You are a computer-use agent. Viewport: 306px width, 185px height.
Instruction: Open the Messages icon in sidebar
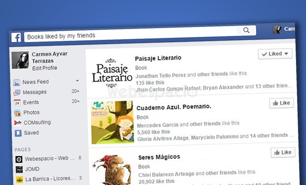(x=17, y=92)
